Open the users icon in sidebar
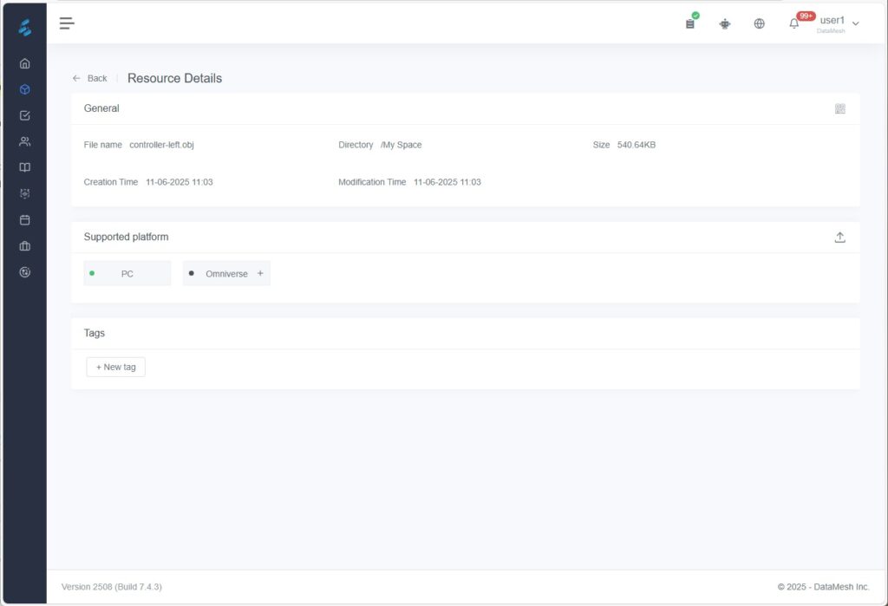 click(x=25, y=141)
